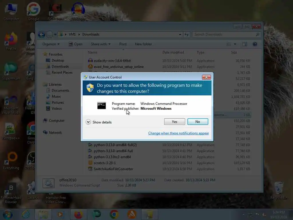
Task: Click Search Downloads field
Action: (x=226, y=34)
